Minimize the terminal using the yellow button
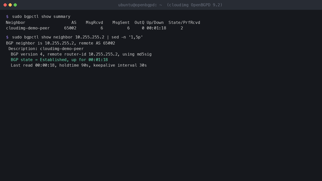 click(10, 5)
